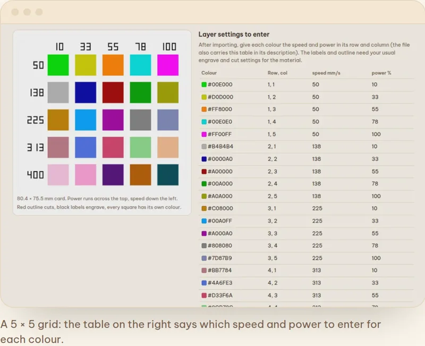The height and width of the screenshot is (346, 425).
Task: Click the hex code #B4B4B4
Action: click(x=220, y=147)
